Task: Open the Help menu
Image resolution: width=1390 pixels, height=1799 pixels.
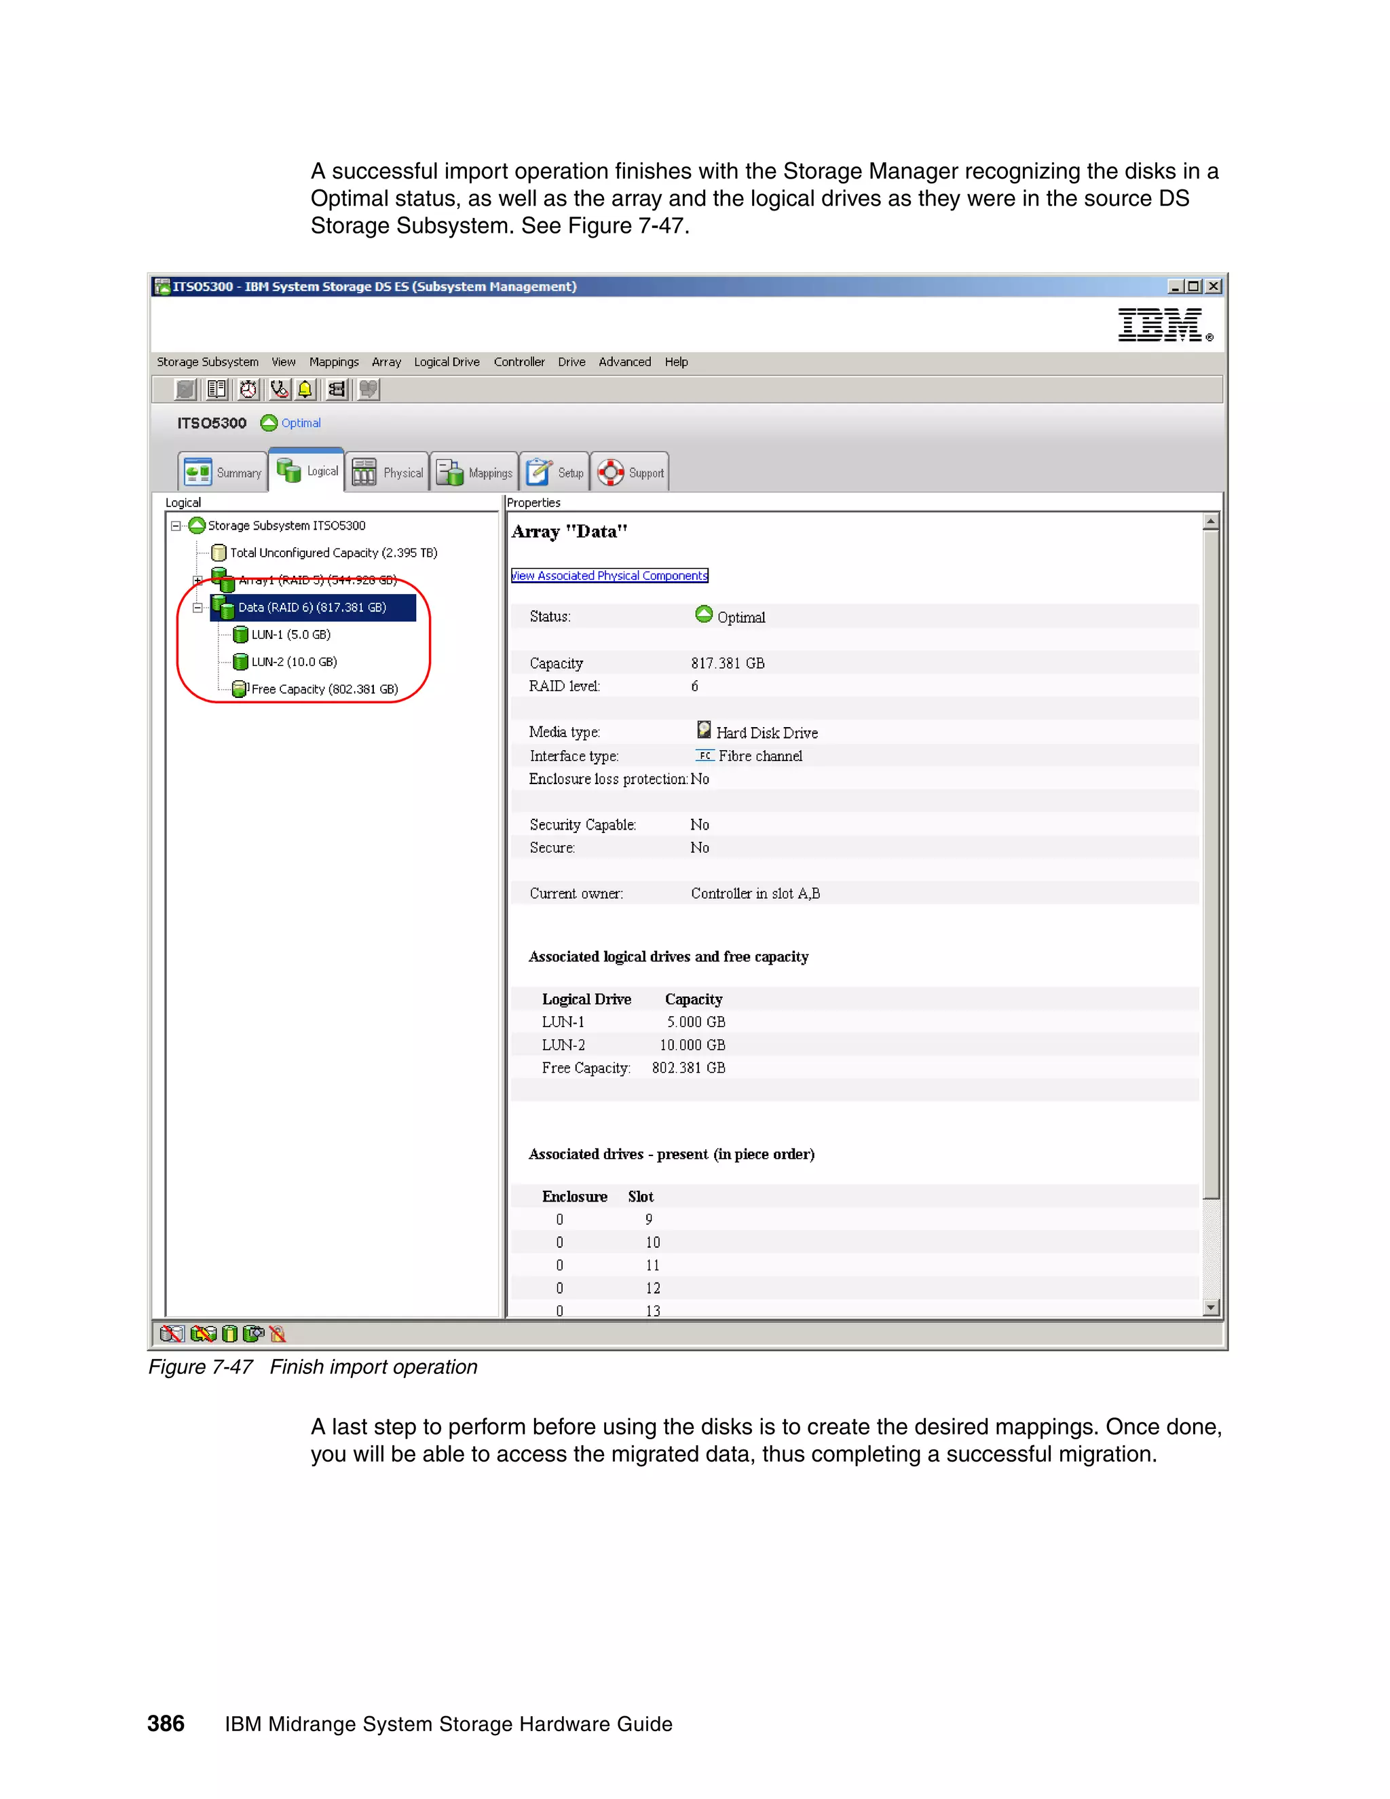Action: tap(676, 362)
